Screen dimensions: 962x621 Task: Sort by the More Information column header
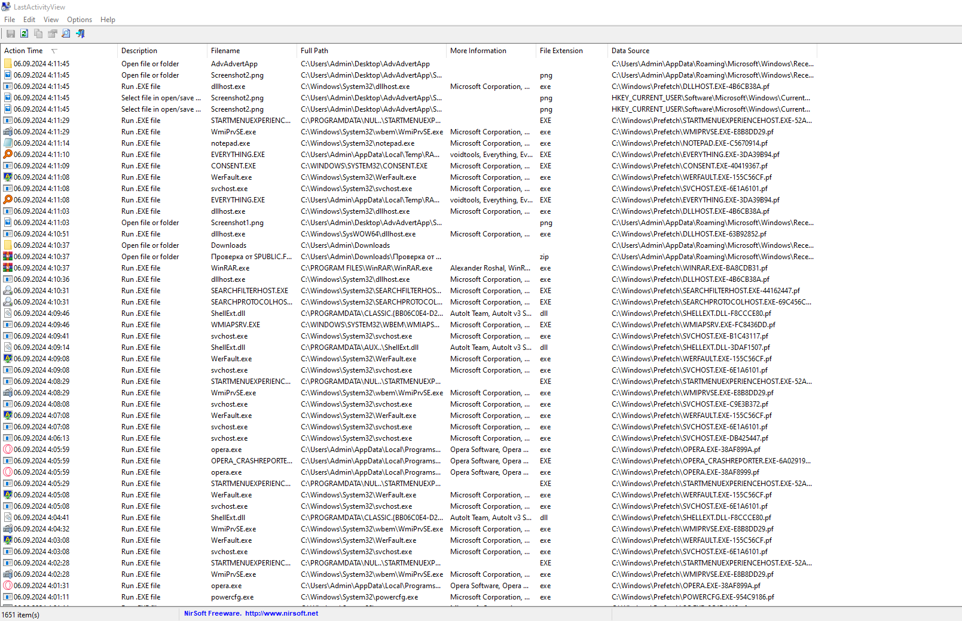(491, 51)
